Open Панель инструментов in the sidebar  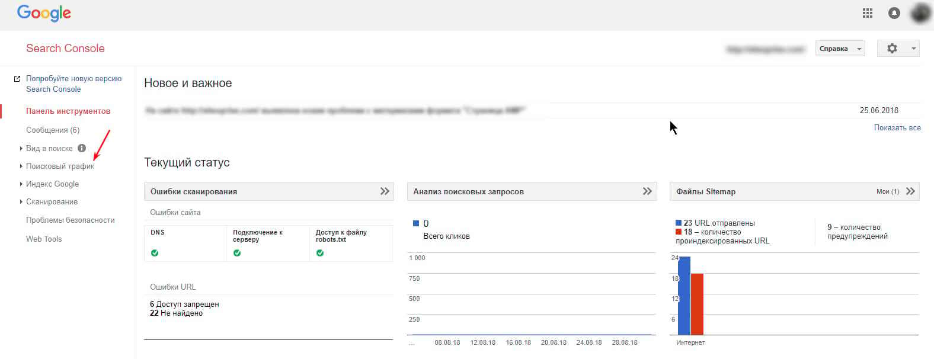coord(68,111)
